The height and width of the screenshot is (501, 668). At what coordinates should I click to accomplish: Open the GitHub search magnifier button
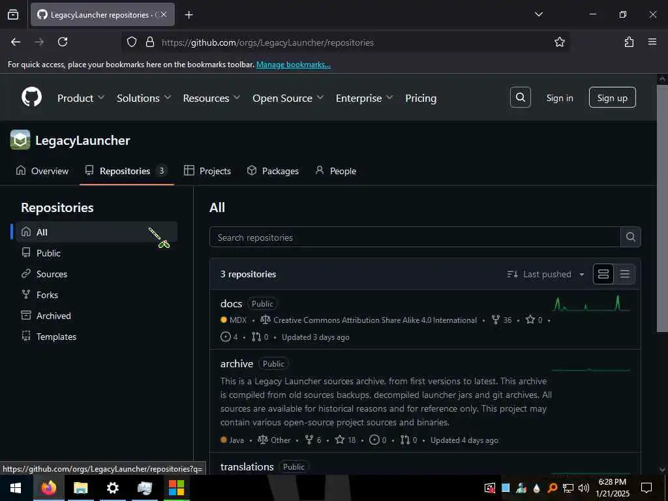point(520,98)
